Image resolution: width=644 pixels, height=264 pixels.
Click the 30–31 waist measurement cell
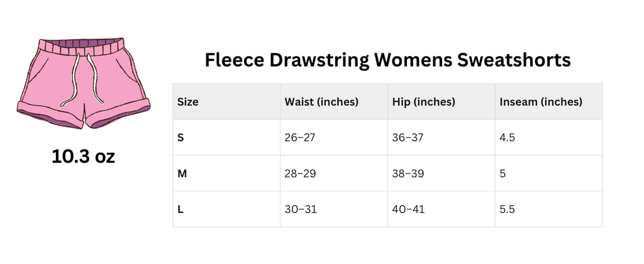[x=300, y=209]
